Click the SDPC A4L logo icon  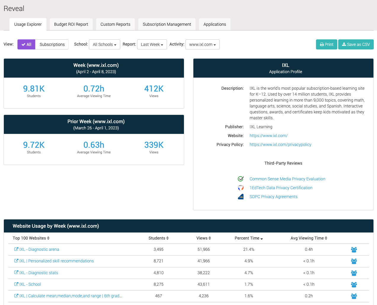click(241, 197)
